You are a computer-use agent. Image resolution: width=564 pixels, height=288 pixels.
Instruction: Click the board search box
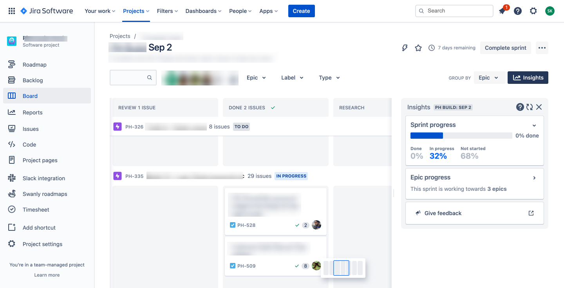133,78
